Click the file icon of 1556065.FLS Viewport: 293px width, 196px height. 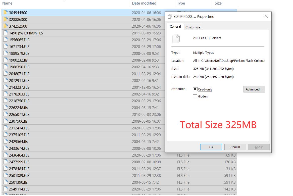[x=6, y=40]
